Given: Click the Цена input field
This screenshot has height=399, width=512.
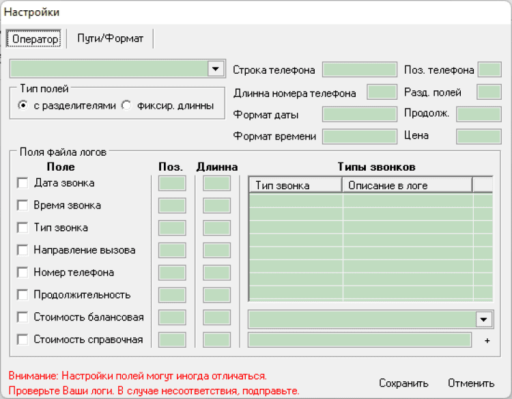Looking at the screenshot, I should (x=479, y=137).
